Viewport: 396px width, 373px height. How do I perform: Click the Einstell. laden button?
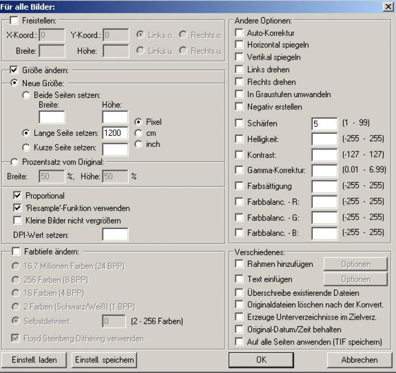click(x=34, y=360)
